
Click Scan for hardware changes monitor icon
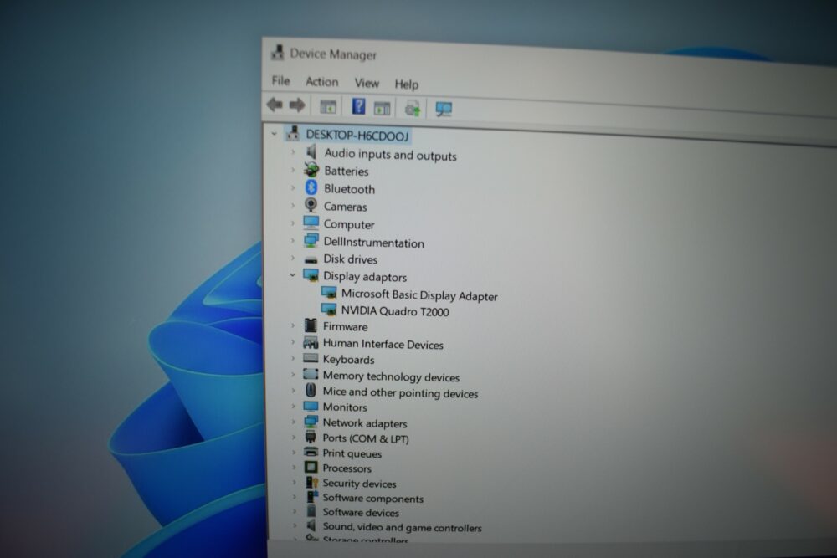tap(444, 109)
